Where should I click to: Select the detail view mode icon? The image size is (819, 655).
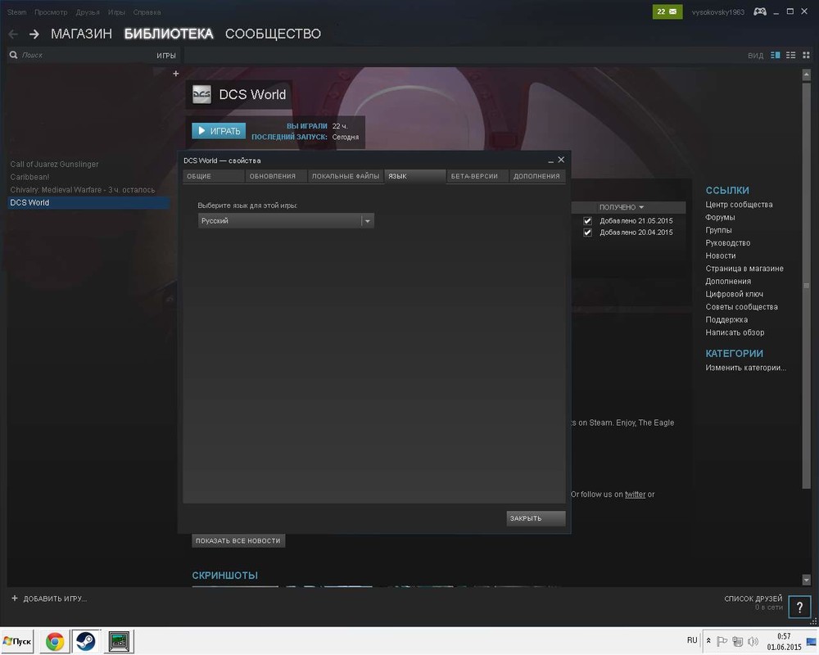point(775,55)
